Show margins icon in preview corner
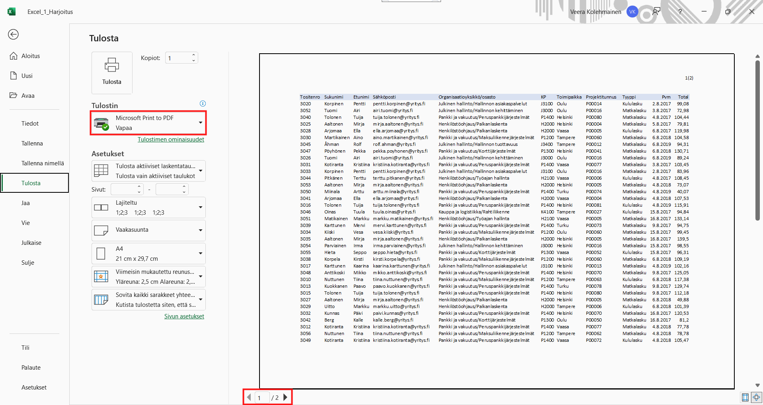The height and width of the screenshot is (405, 763). coord(745,397)
